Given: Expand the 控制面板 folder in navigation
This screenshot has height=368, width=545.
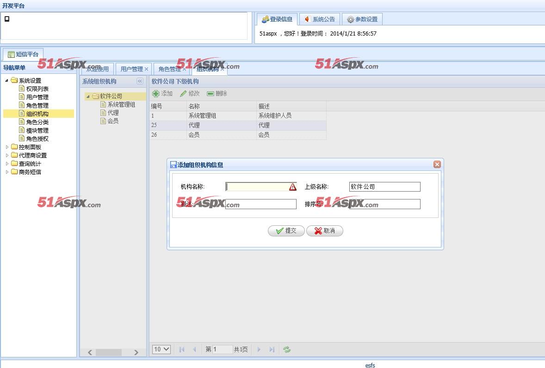Looking at the screenshot, I should (x=7, y=147).
